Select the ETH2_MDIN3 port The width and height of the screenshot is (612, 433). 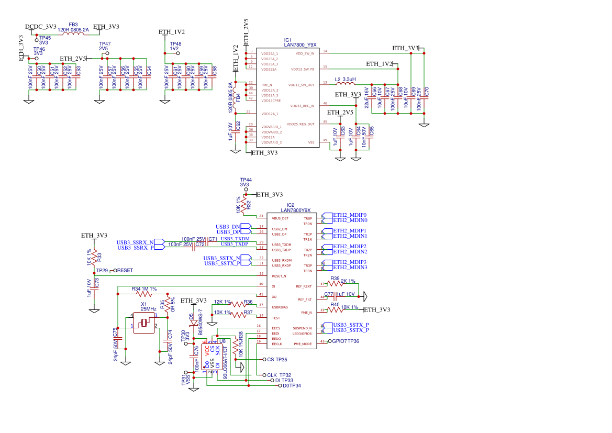(327, 268)
